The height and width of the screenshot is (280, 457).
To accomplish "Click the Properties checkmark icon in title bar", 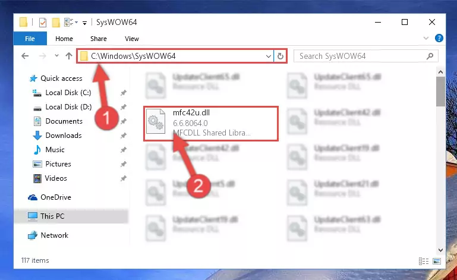I will pyautogui.click(x=43, y=23).
